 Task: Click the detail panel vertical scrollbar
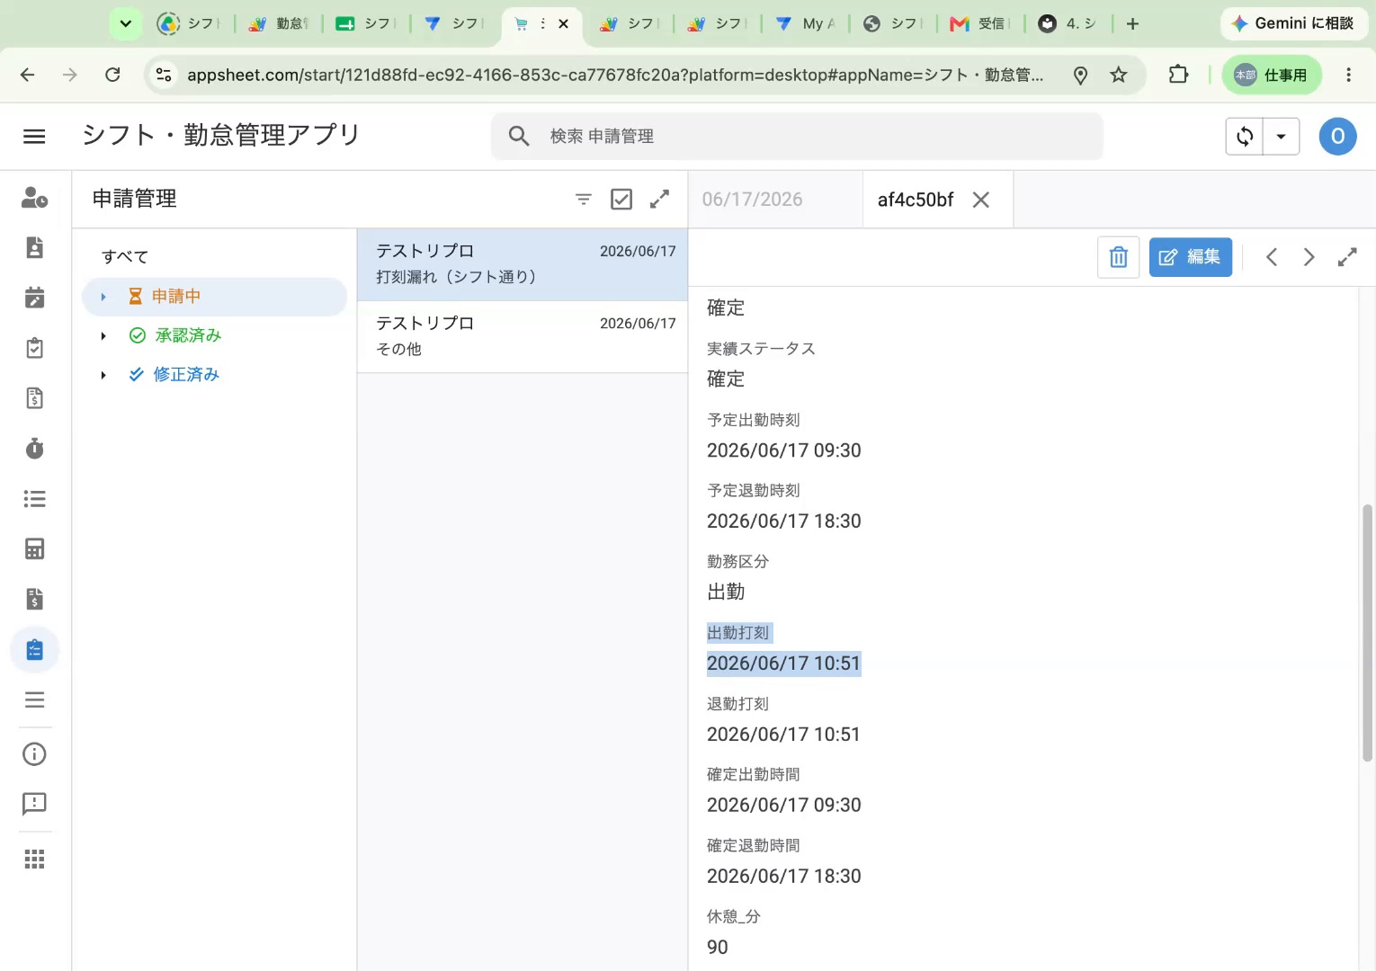pos(1367,633)
